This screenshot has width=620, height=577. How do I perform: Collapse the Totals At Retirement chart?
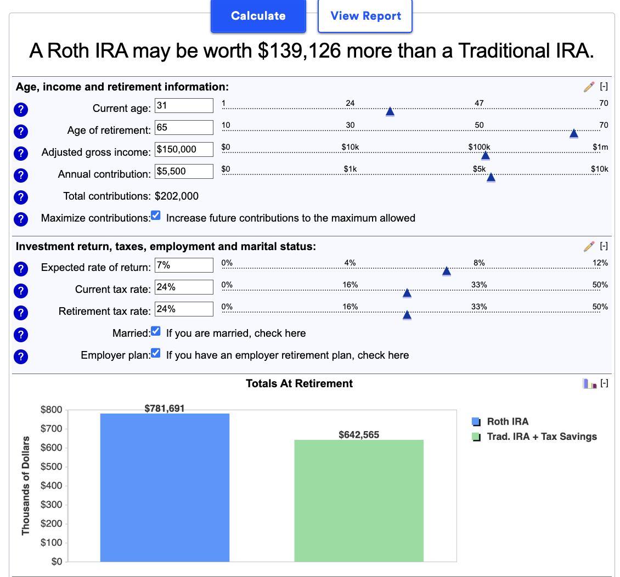click(x=604, y=383)
